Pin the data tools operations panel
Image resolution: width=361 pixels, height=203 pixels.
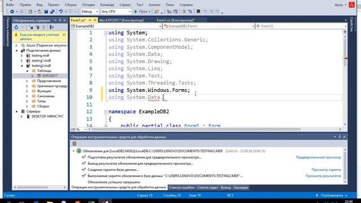(340, 136)
